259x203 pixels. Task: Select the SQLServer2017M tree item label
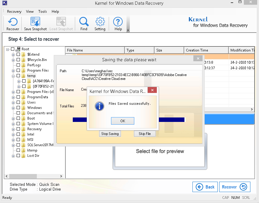coord(40,145)
